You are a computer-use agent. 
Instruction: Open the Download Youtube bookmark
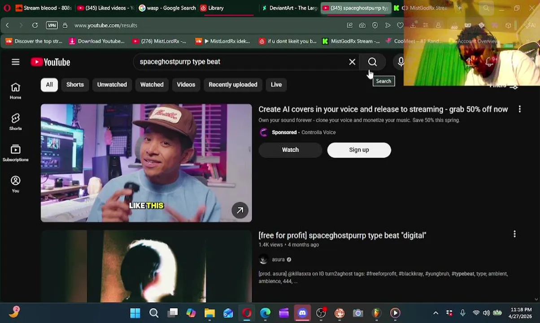tap(97, 41)
